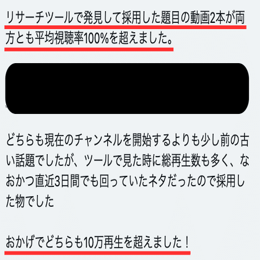The height and width of the screenshot is (260, 260).
Task: Click the phrase 平均視聴率100% in second line
Action: 72,38
